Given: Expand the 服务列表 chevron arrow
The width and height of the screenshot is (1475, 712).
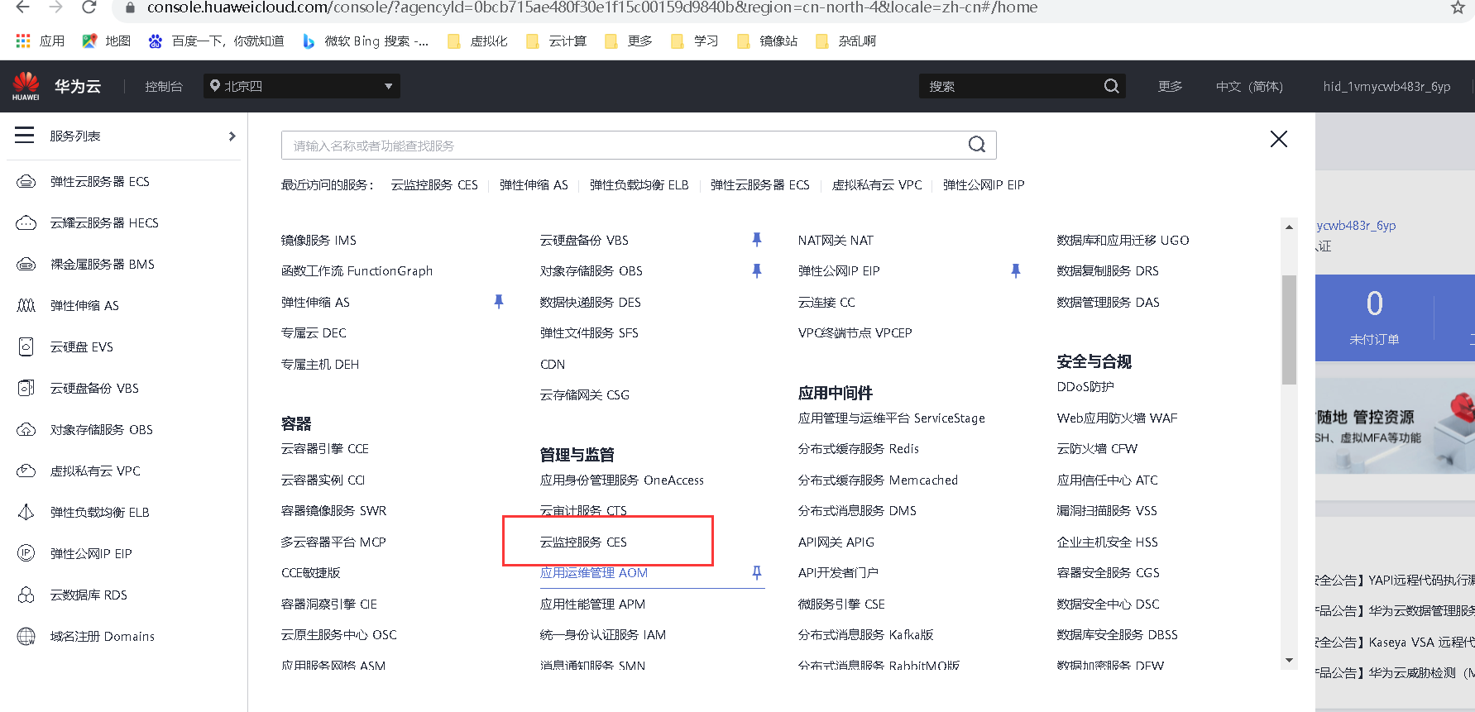Looking at the screenshot, I should [x=232, y=136].
